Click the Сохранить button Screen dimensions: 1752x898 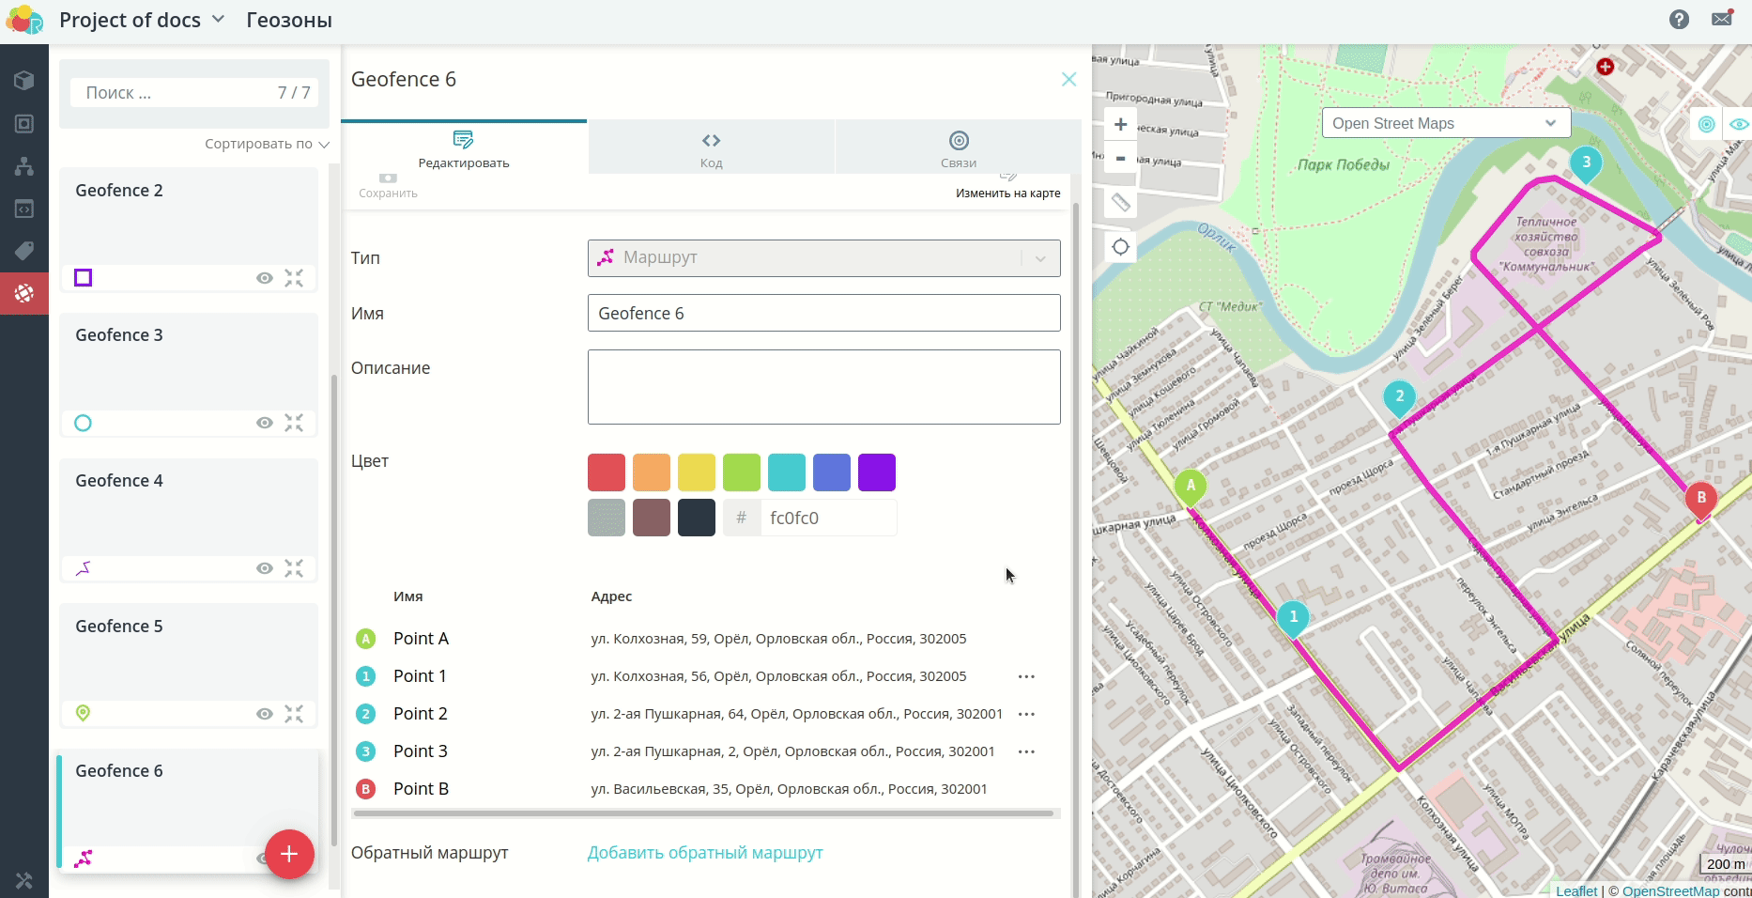pyautogui.click(x=388, y=186)
